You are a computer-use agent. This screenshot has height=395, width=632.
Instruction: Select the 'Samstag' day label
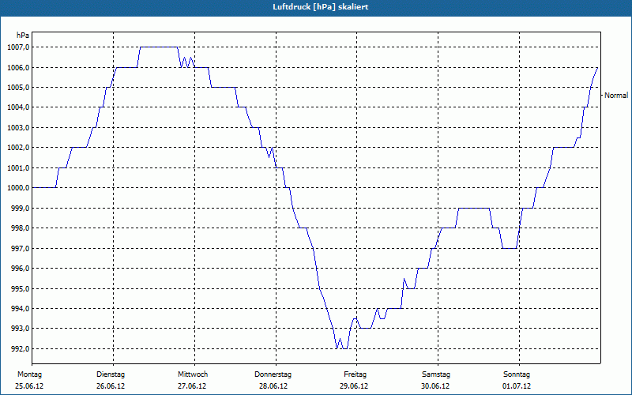coord(436,374)
